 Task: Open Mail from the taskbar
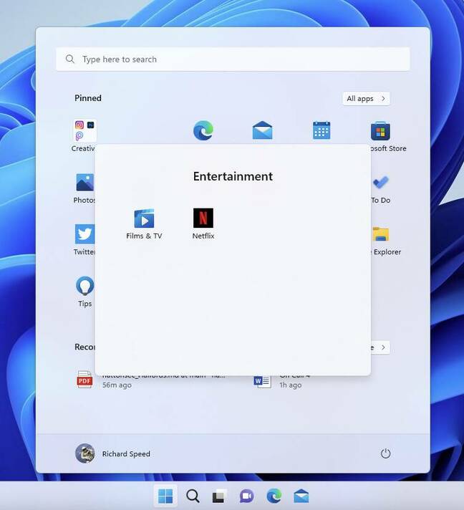[301, 496]
